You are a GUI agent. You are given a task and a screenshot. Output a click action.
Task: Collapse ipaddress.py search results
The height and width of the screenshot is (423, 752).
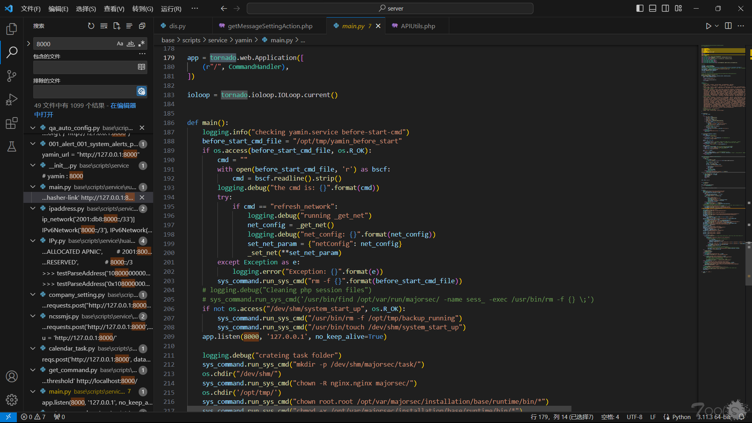tap(33, 208)
